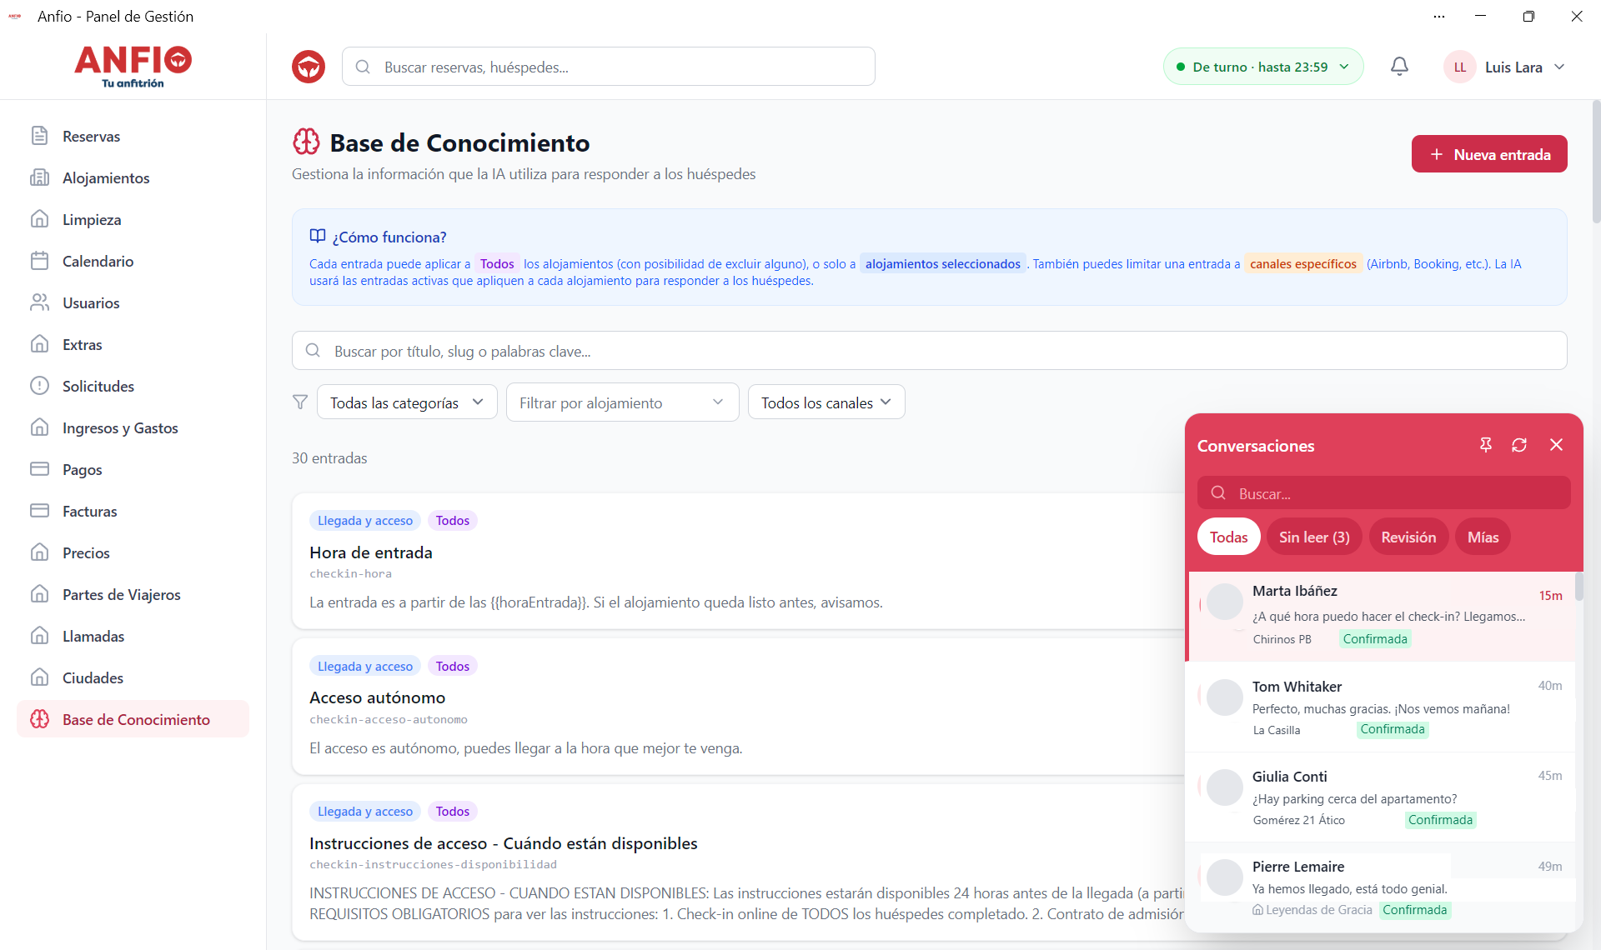The width and height of the screenshot is (1601, 950).
Task: Focus the Buscar por título search field
Action: (929, 351)
